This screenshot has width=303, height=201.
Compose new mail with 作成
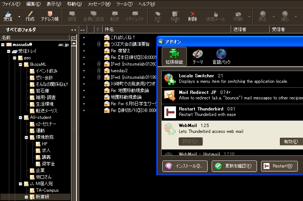coord(30,16)
